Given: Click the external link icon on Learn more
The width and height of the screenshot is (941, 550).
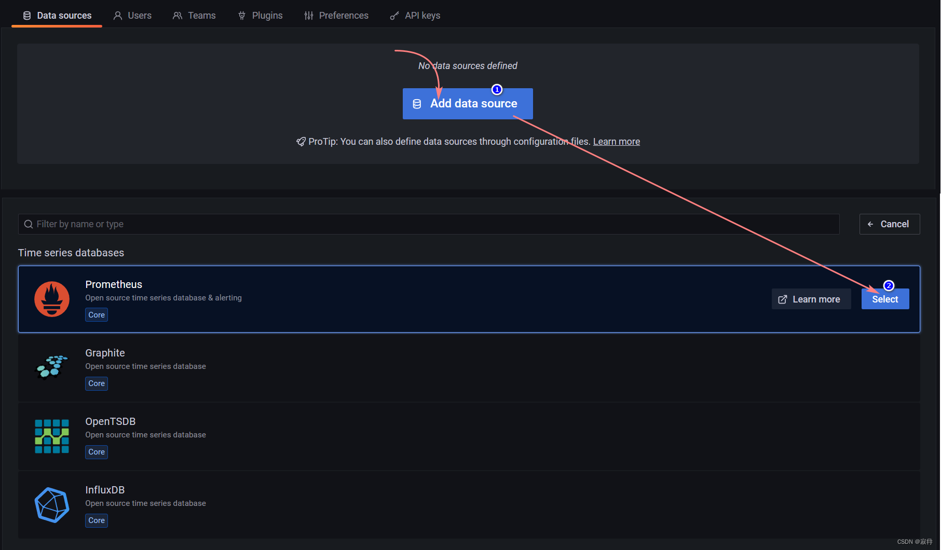Looking at the screenshot, I should coord(783,299).
